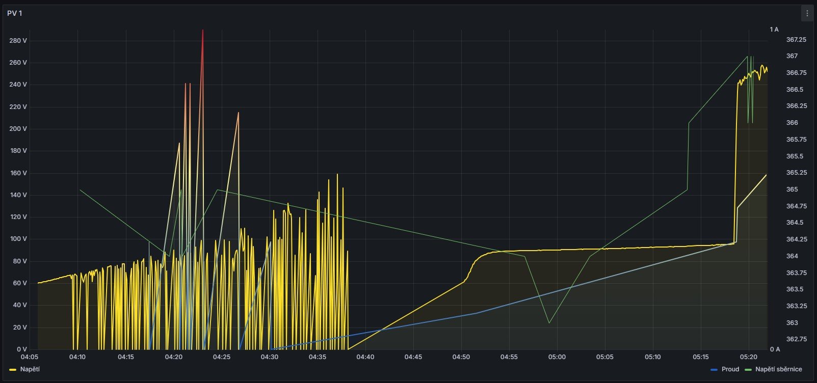
Task: Click the red spike peak in the chart
Action: [203, 31]
